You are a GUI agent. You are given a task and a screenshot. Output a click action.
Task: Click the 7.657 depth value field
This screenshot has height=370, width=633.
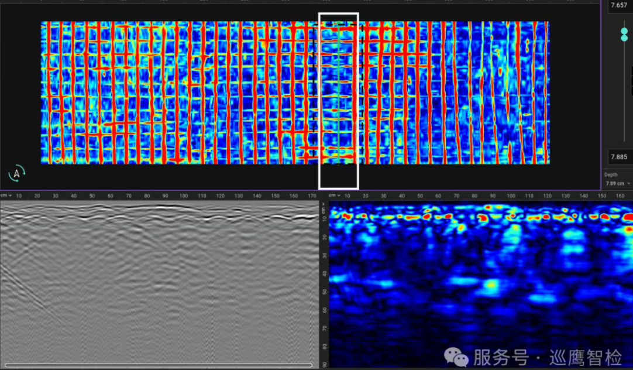(619, 5)
